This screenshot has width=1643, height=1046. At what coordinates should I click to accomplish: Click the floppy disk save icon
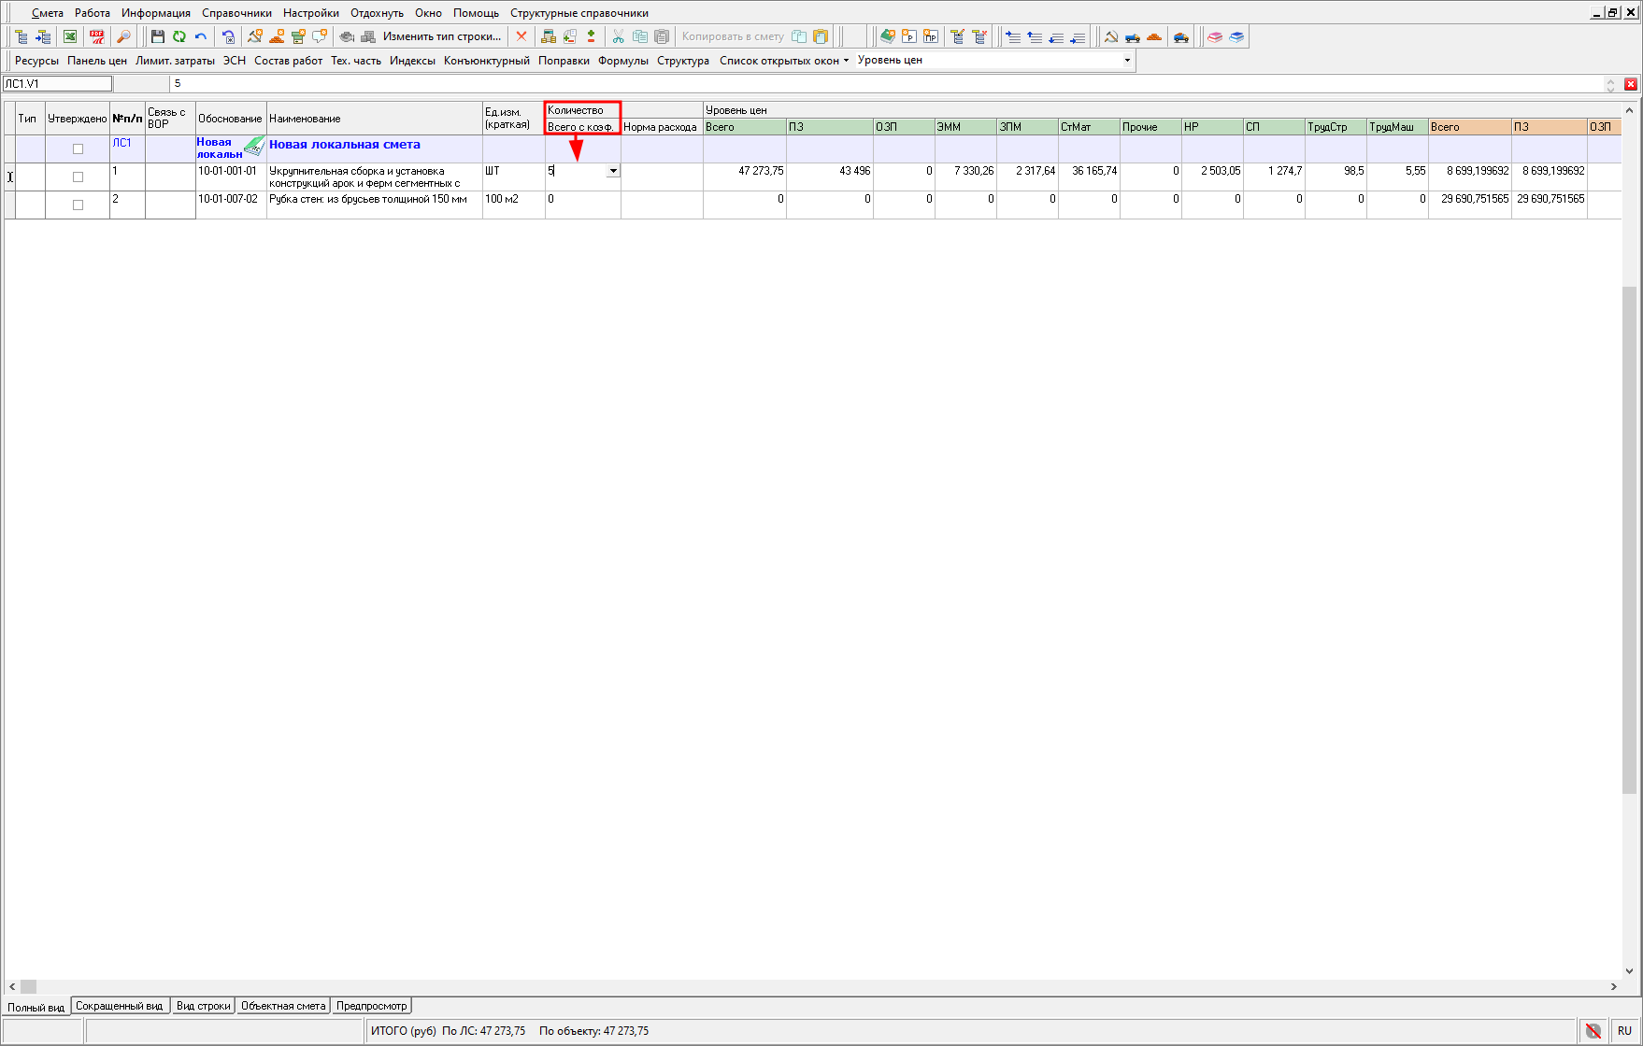pos(157,36)
